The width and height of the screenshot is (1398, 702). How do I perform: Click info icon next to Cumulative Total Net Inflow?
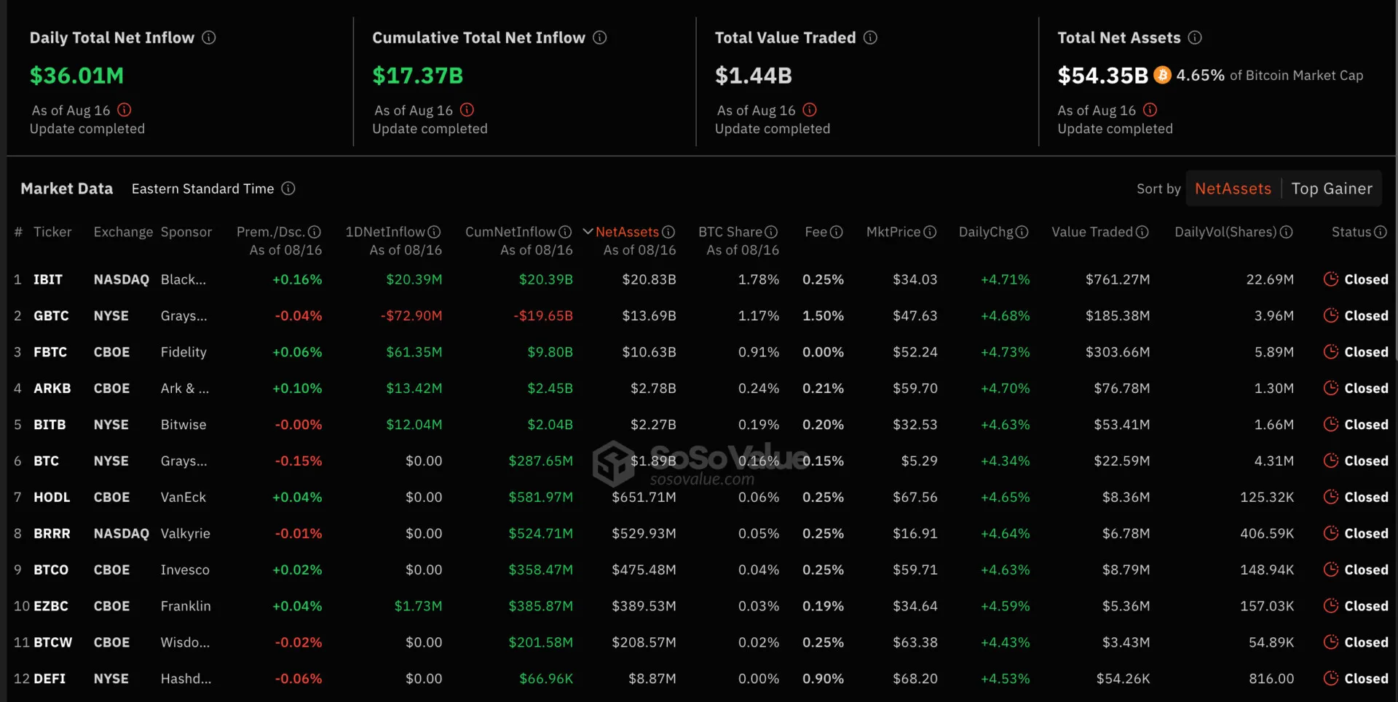coord(600,38)
